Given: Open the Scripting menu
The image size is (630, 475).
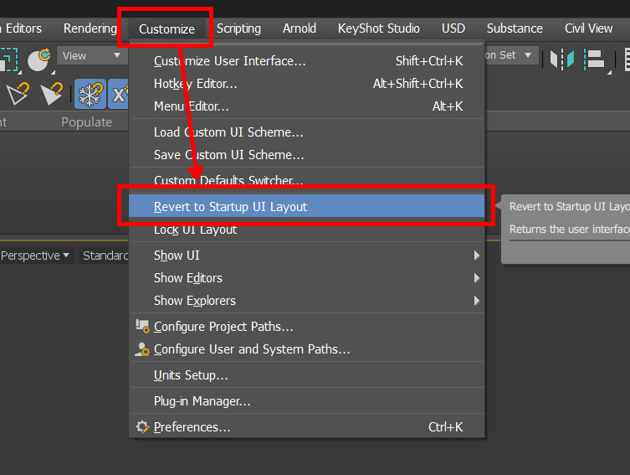Looking at the screenshot, I should 238,28.
